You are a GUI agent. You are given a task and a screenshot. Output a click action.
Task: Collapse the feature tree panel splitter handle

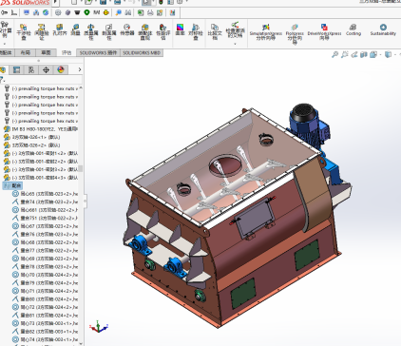click(x=85, y=201)
